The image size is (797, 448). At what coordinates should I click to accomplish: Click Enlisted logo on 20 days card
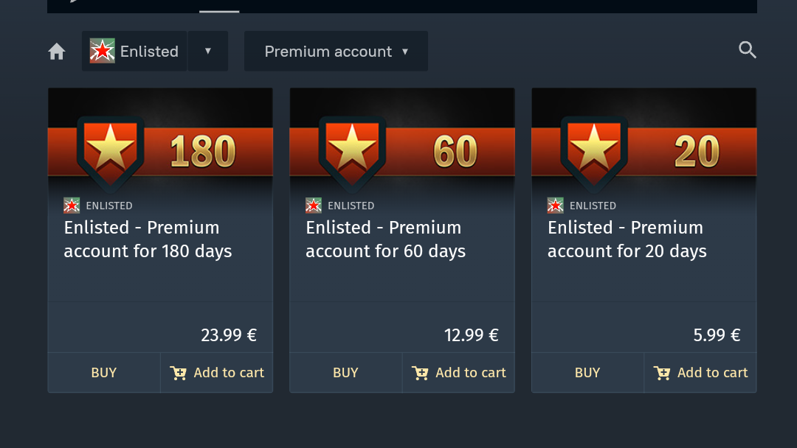[555, 206]
